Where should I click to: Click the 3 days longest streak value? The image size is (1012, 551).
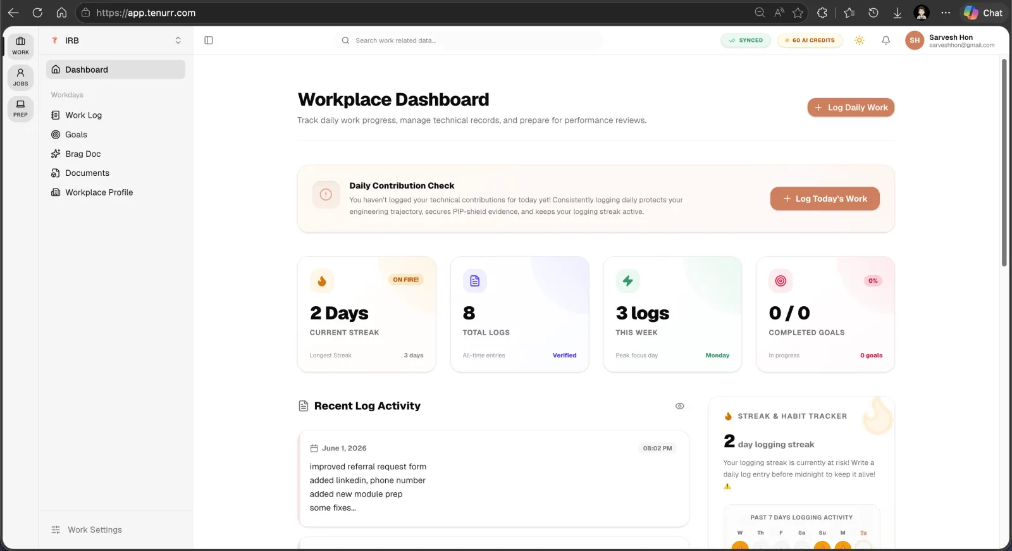(414, 356)
